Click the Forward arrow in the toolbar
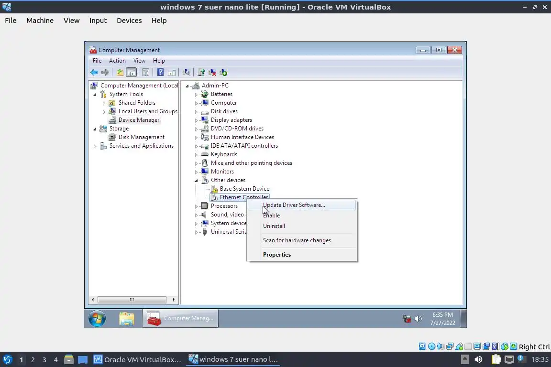Image resolution: width=551 pixels, height=367 pixels. [105, 72]
